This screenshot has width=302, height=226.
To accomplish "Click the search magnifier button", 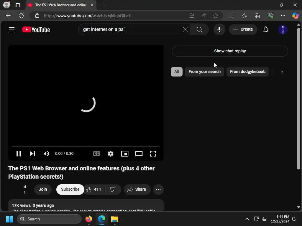I will click(x=199, y=29).
